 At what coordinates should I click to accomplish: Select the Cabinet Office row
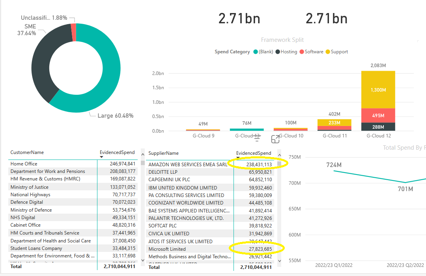[73, 225]
